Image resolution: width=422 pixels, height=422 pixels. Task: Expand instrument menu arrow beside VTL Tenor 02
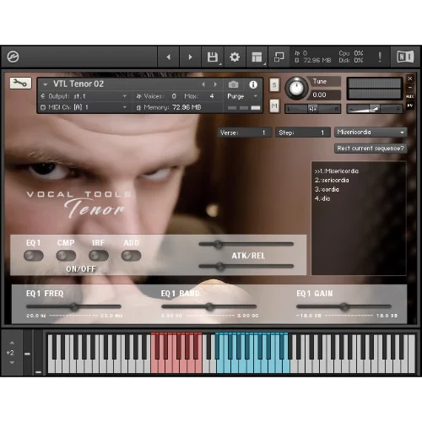coord(46,84)
